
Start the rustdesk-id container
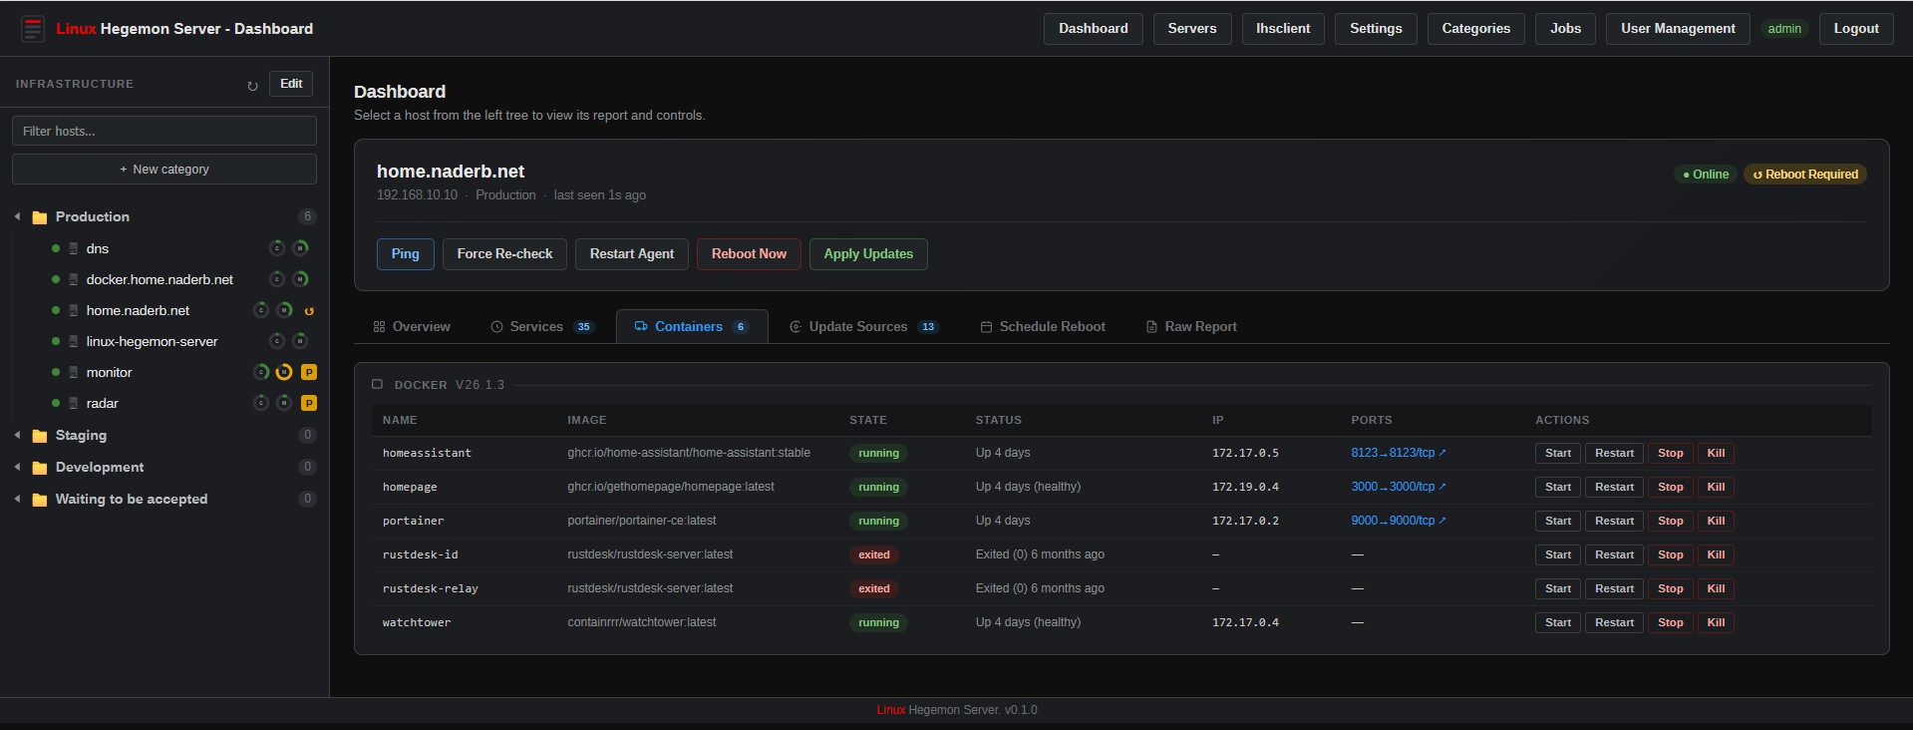(x=1557, y=554)
